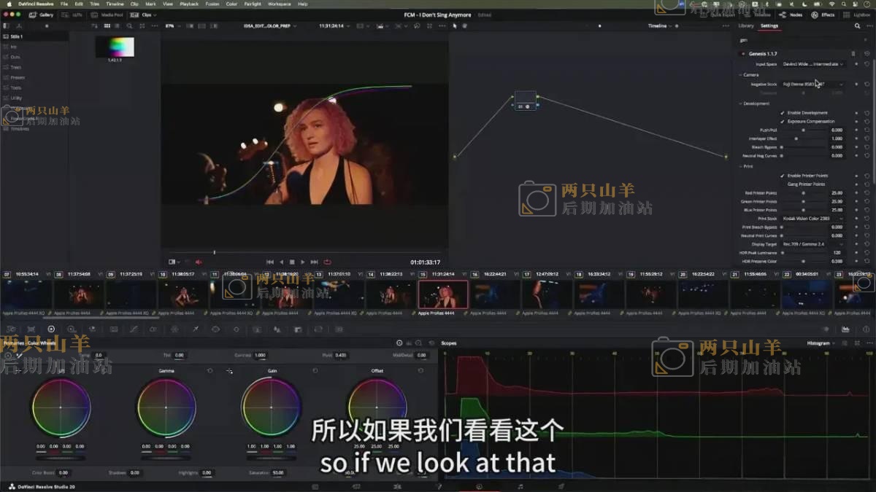Click the stop button in viewer transport
Viewport: 876px width, 492px height.
point(292,262)
